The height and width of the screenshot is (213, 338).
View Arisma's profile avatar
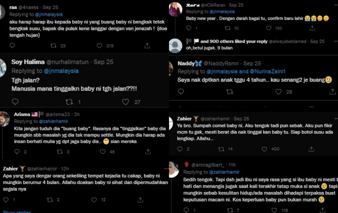5,119
